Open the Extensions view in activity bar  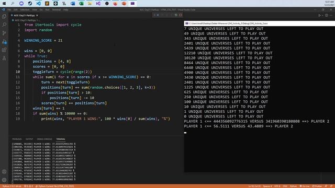pyautogui.click(x=4, y=50)
